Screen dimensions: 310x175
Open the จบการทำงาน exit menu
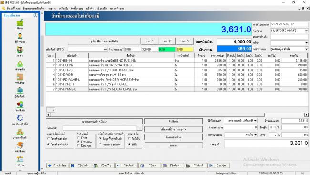pos(116,8)
